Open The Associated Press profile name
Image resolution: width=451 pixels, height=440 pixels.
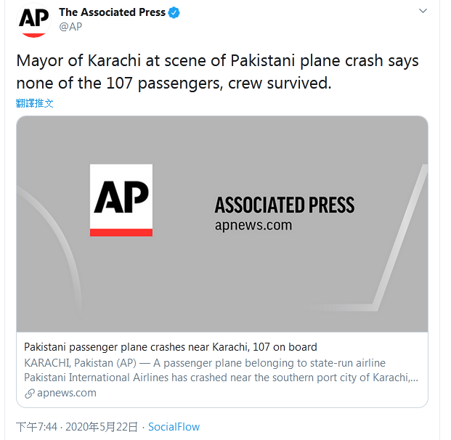click(112, 12)
